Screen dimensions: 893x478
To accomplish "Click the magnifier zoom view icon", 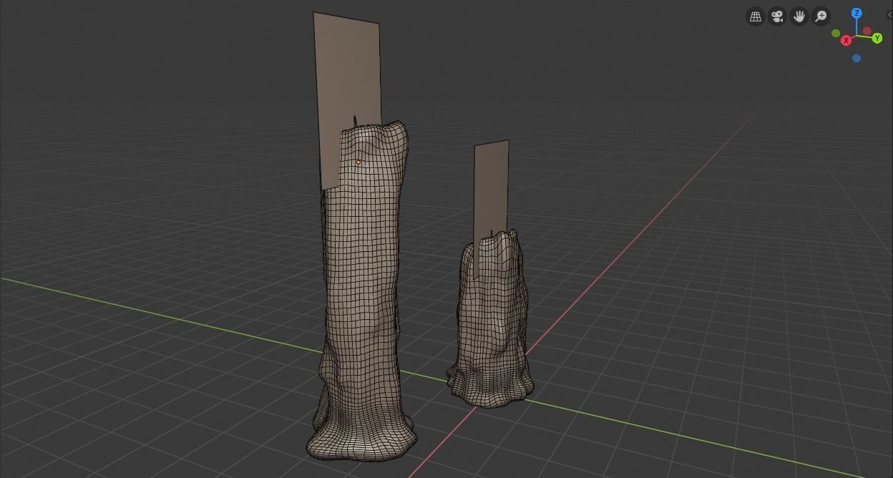I will pyautogui.click(x=821, y=16).
